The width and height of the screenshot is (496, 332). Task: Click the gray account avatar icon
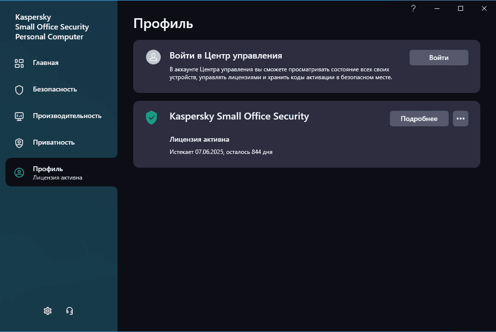point(153,57)
